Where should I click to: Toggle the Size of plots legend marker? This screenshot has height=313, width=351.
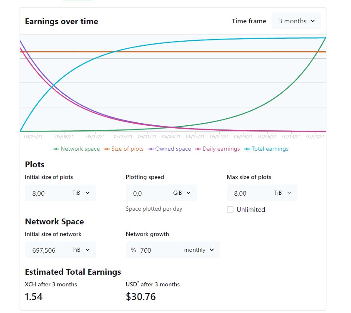coord(107,149)
